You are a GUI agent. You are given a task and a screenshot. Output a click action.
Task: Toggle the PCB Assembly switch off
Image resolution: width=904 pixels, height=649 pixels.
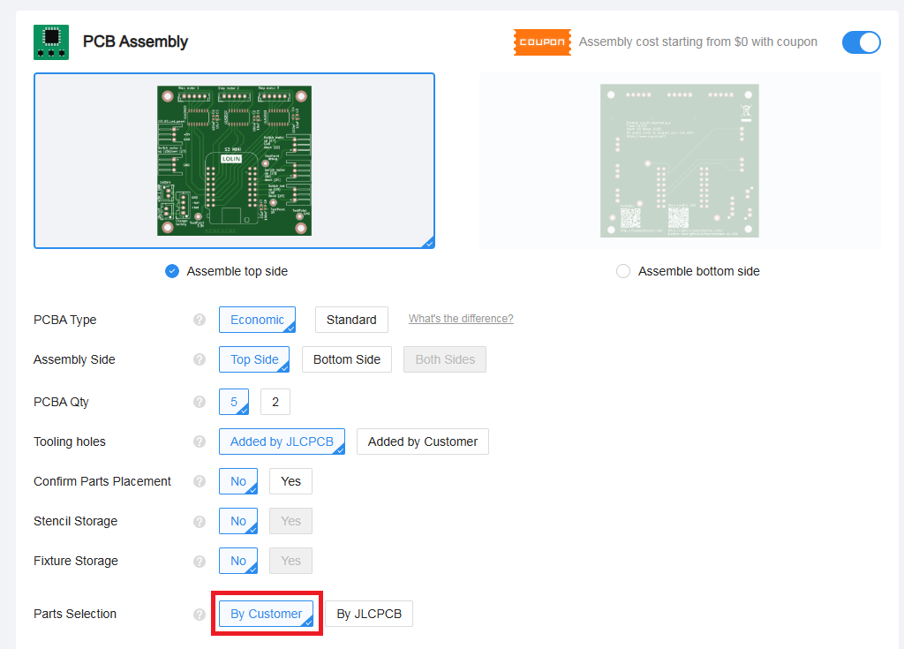coord(861,42)
